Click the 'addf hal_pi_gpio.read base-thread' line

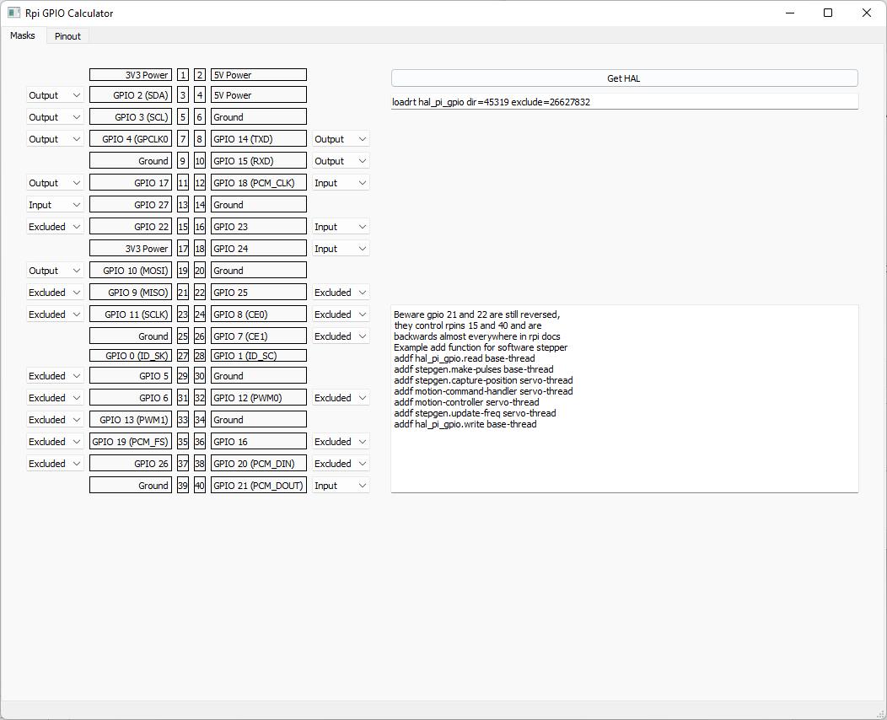pyautogui.click(x=465, y=358)
